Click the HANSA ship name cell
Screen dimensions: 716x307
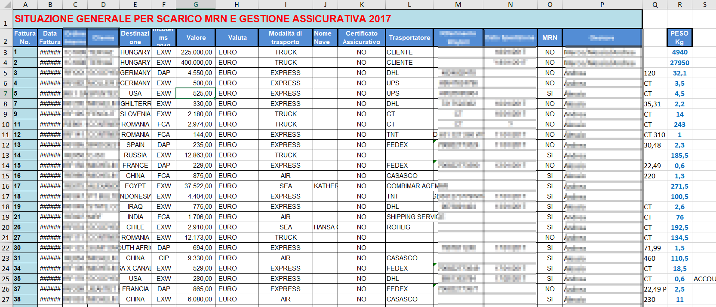[x=325, y=227]
